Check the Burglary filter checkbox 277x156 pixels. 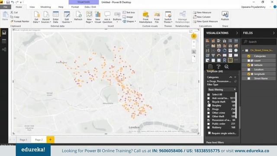point(209,105)
